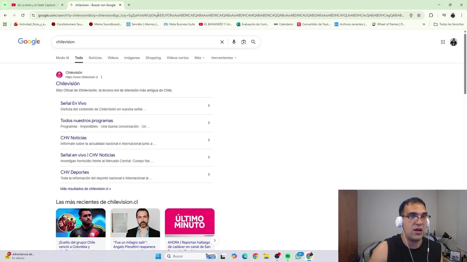Click the magnifying glass search button

click(x=253, y=42)
